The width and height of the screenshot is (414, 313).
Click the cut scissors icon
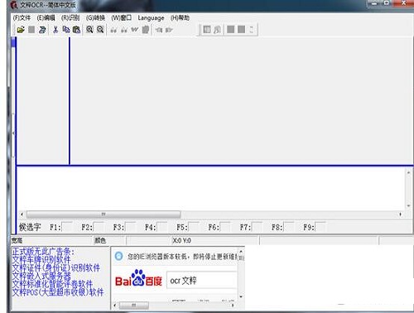coord(55,29)
